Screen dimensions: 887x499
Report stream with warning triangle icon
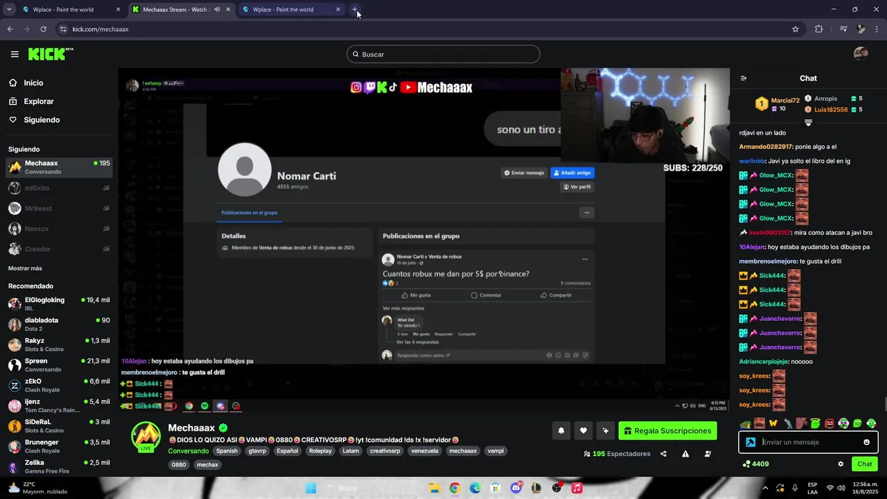[x=685, y=454]
